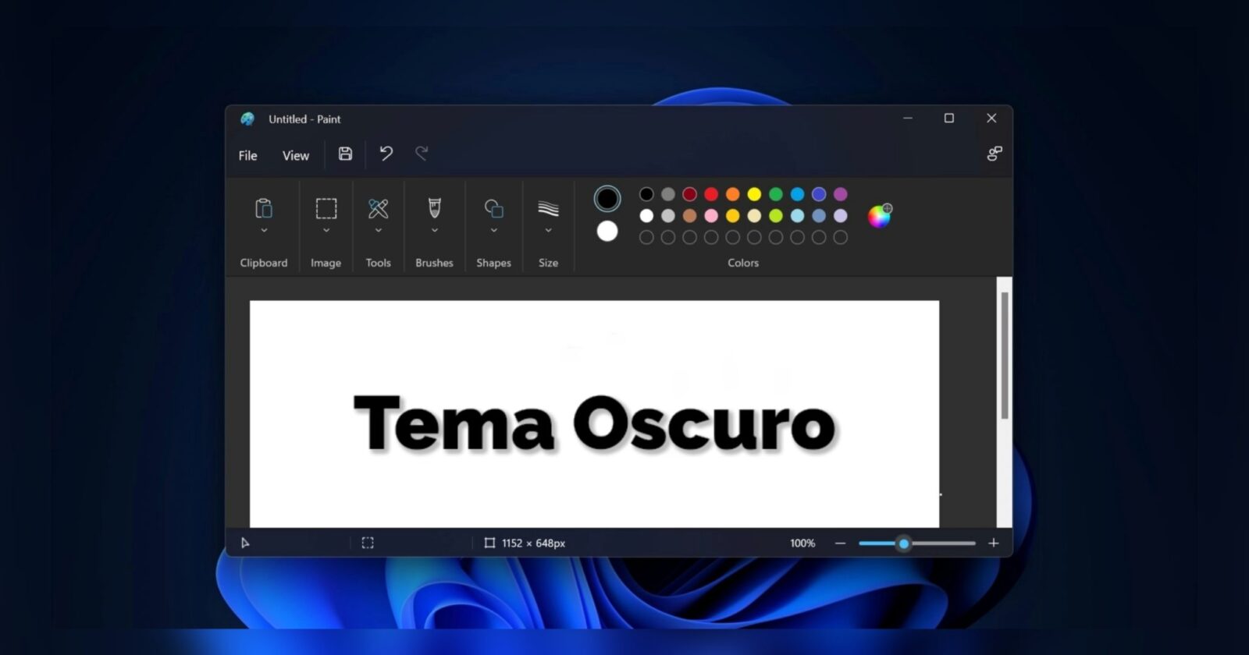Click the Clipboard paste icon
1249x655 pixels.
264,208
